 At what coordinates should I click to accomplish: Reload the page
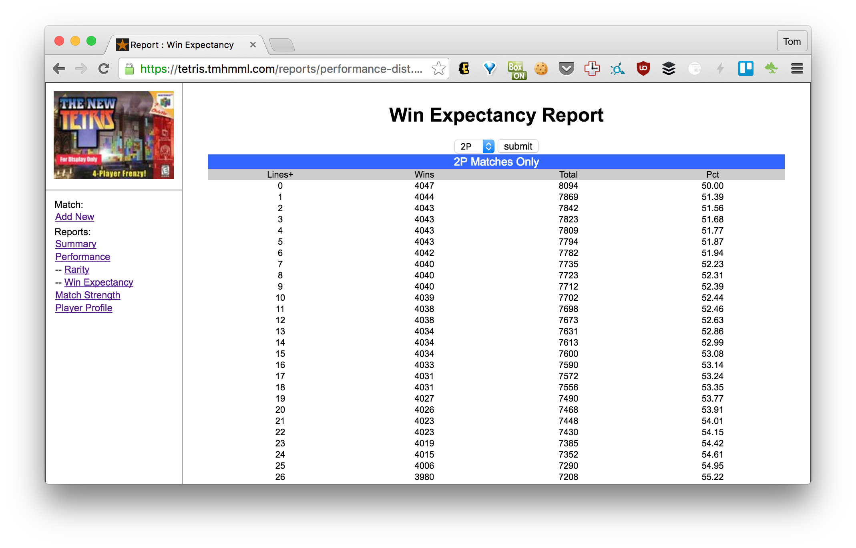pyautogui.click(x=104, y=69)
